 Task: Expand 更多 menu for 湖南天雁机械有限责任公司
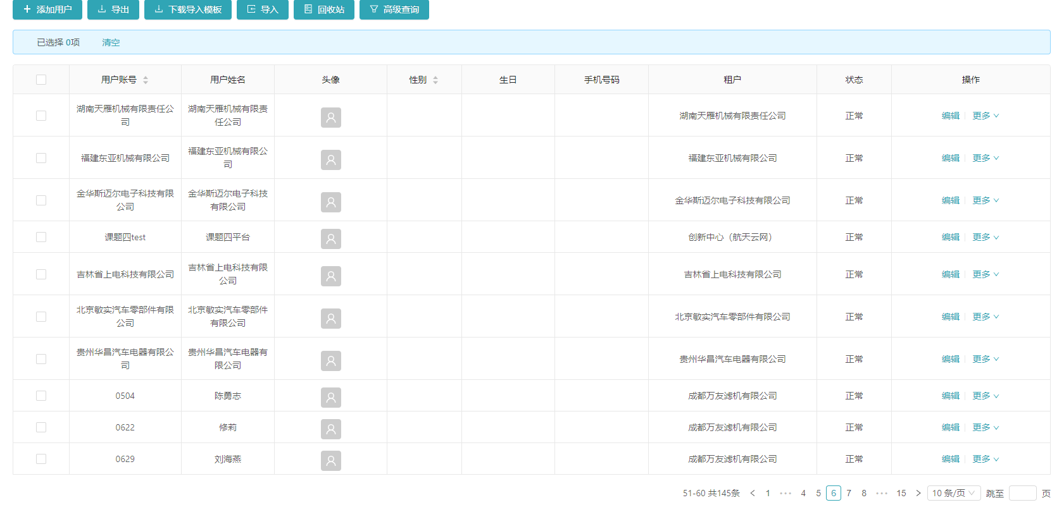click(x=986, y=116)
